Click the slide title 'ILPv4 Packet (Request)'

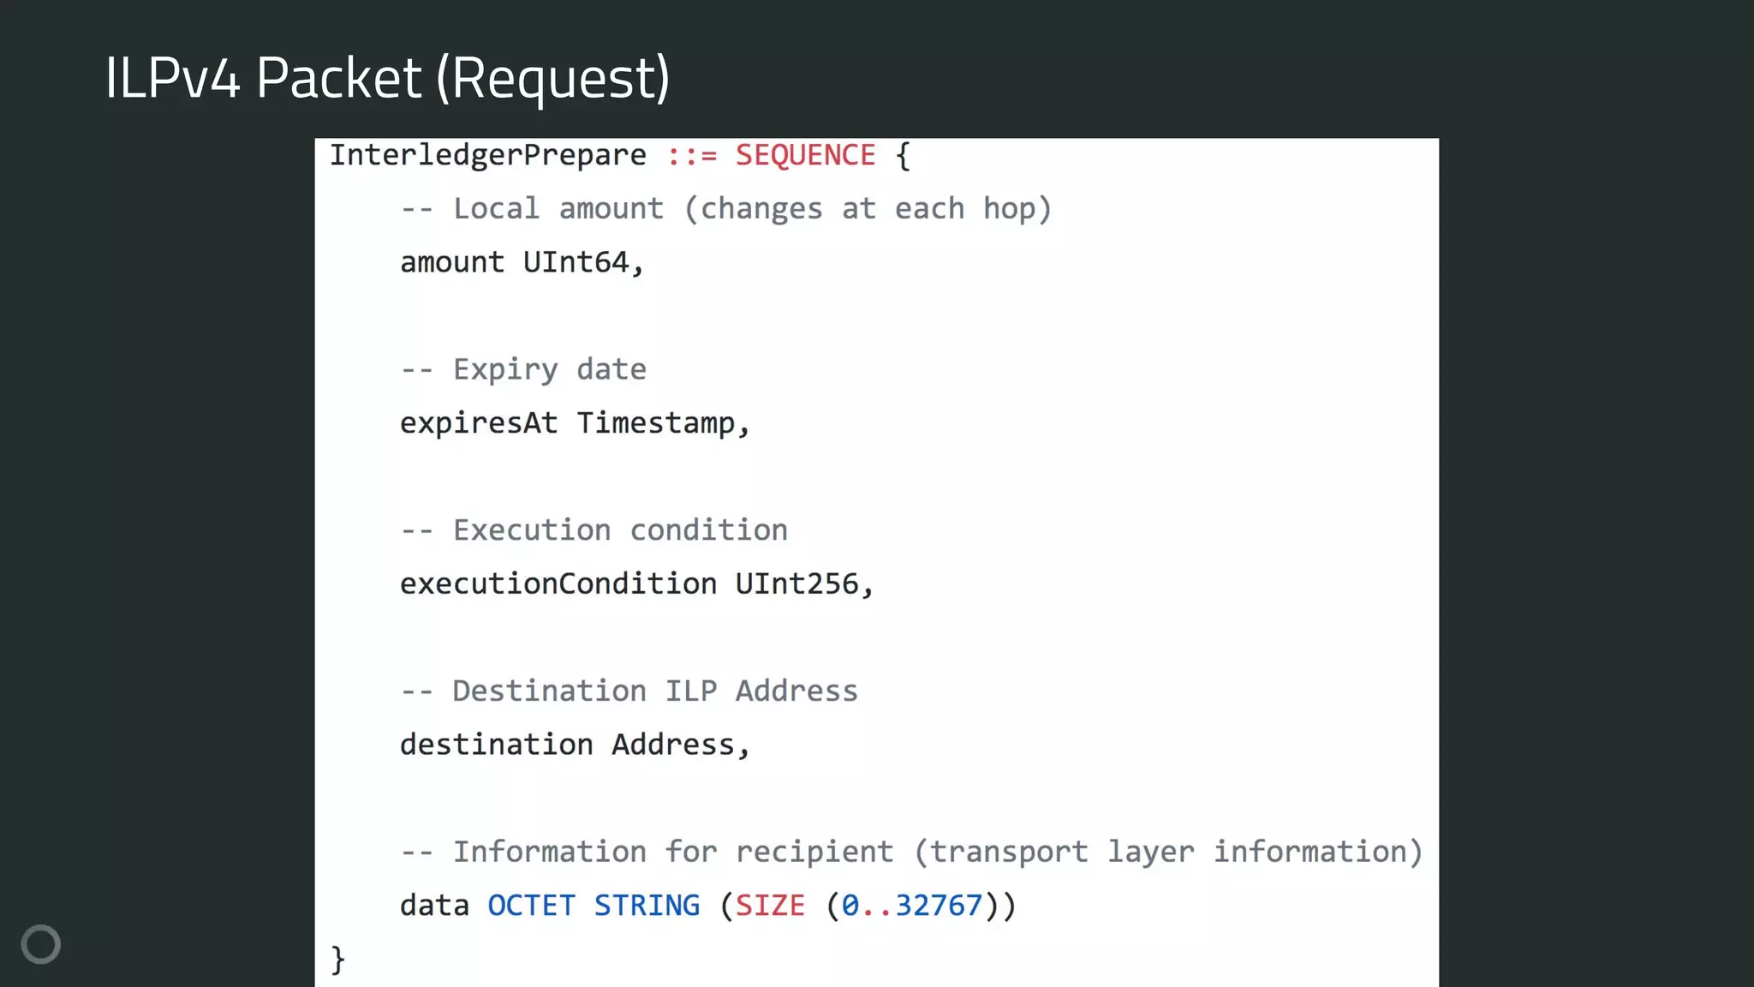tap(387, 78)
